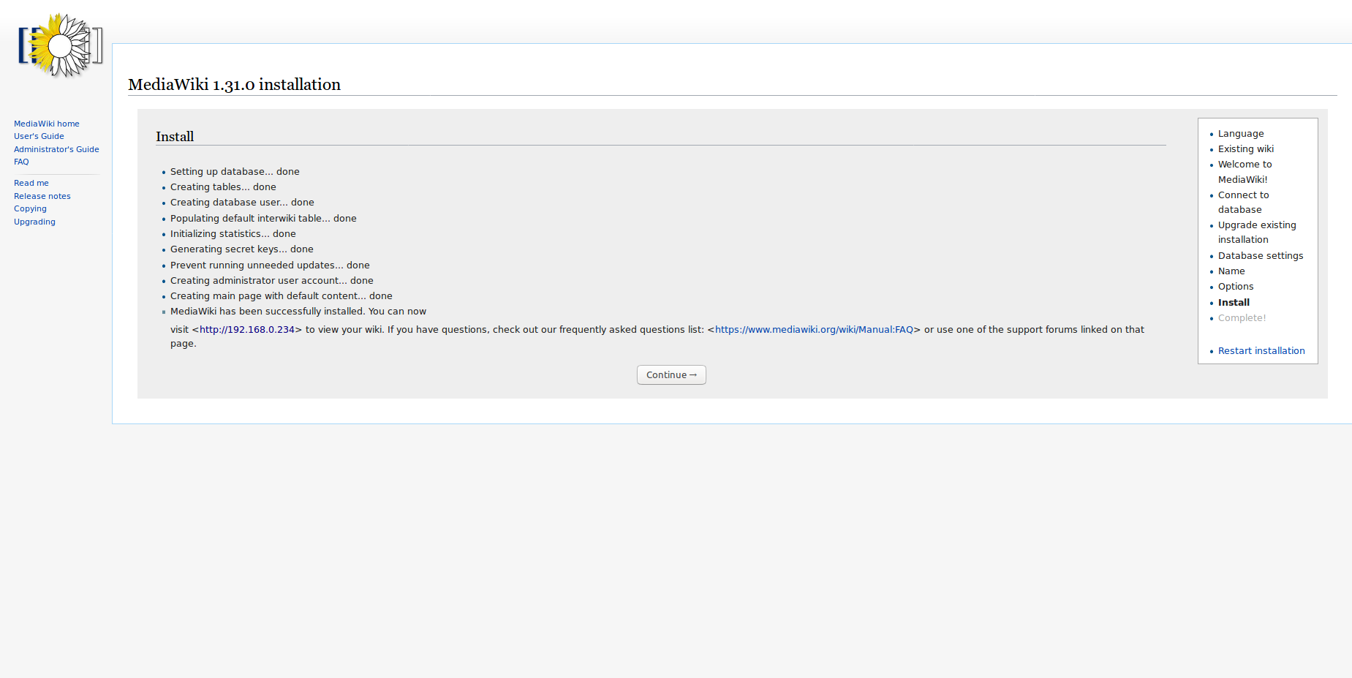Open the Upgrading link
1352x678 pixels.
point(34,222)
